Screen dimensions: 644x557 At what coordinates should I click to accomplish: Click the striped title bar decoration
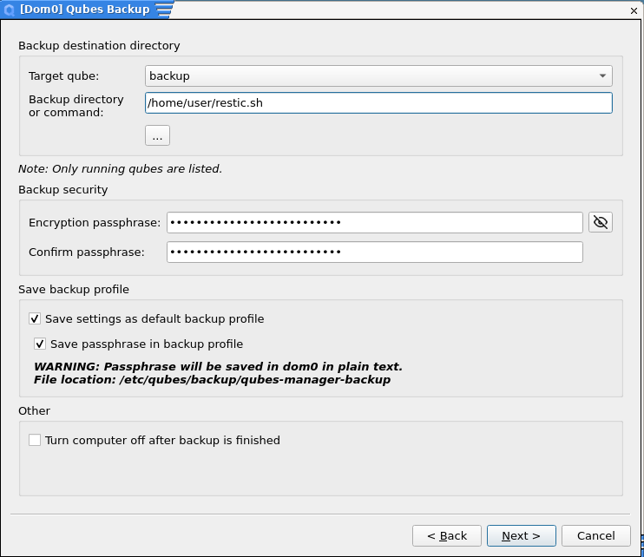(x=163, y=10)
